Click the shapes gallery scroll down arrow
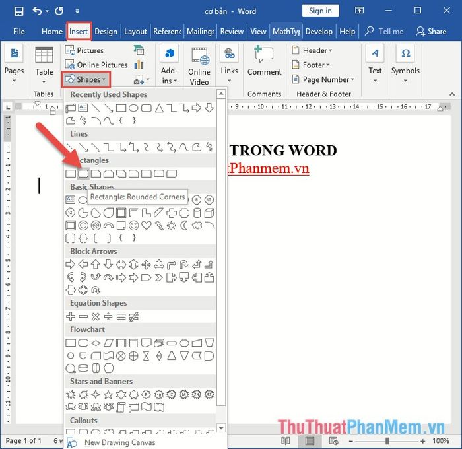Viewport: 462px width, 449px height. [221, 427]
